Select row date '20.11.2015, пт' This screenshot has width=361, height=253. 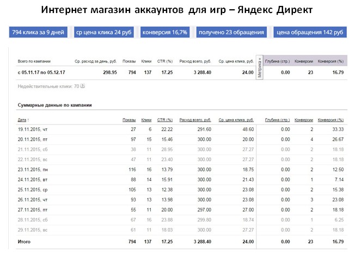(33, 139)
